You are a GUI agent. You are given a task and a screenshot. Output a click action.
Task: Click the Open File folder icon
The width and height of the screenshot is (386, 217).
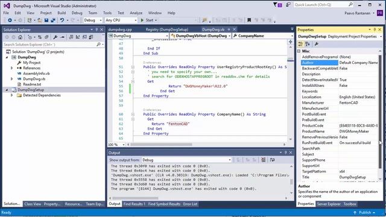(x=40, y=20)
